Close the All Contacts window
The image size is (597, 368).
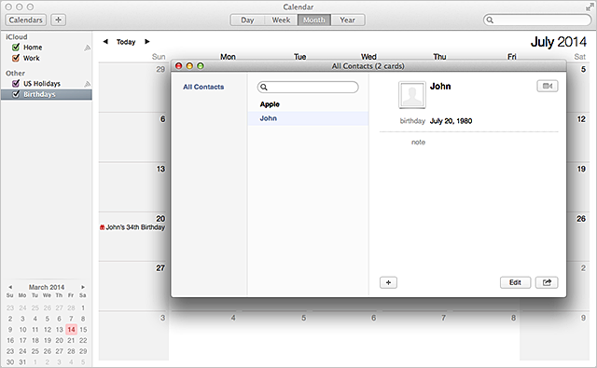tap(178, 66)
